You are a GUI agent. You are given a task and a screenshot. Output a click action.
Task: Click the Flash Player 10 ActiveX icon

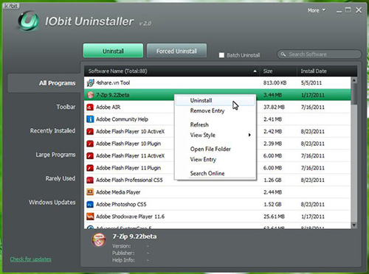pyautogui.click(x=90, y=132)
